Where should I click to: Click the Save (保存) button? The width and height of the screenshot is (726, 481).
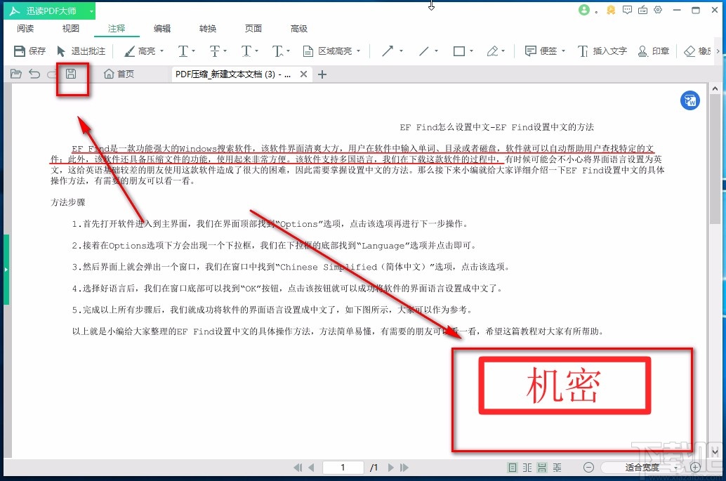tap(29, 51)
